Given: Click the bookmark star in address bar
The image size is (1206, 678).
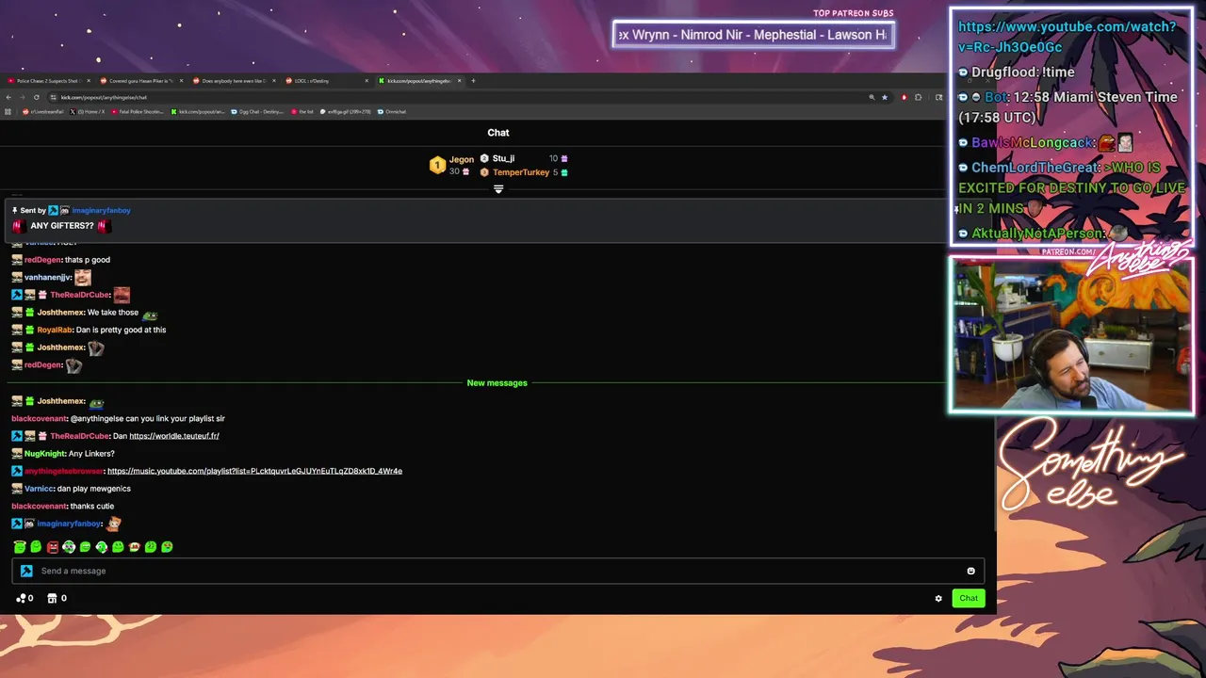Looking at the screenshot, I should 884,97.
